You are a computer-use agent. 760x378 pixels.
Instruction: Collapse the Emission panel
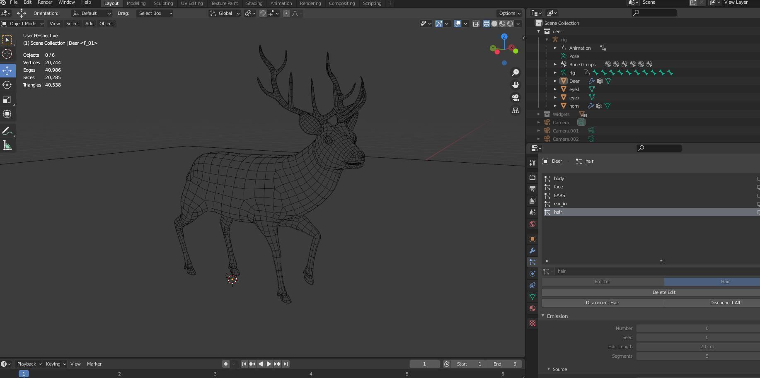[x=543, y=316]
